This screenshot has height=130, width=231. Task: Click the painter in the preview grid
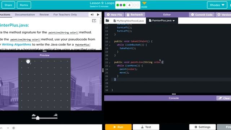click(x=28, y=61)
